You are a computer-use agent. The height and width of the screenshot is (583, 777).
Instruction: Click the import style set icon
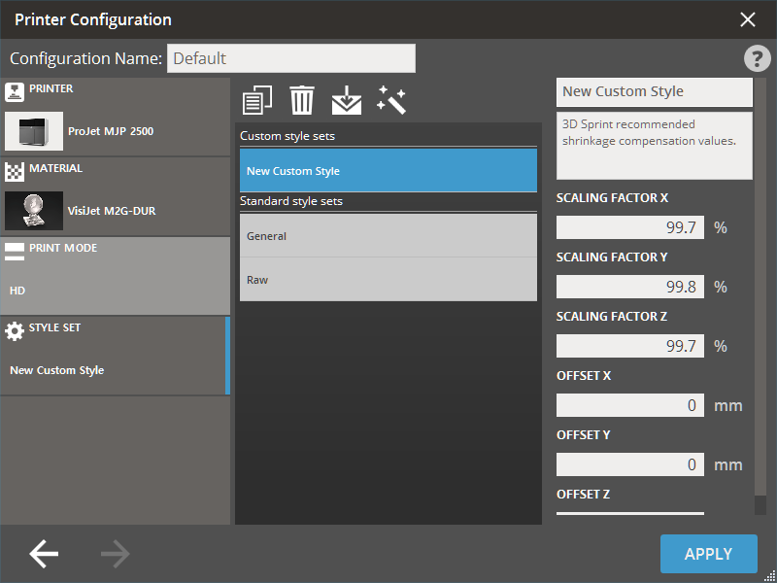pos(346,100)
